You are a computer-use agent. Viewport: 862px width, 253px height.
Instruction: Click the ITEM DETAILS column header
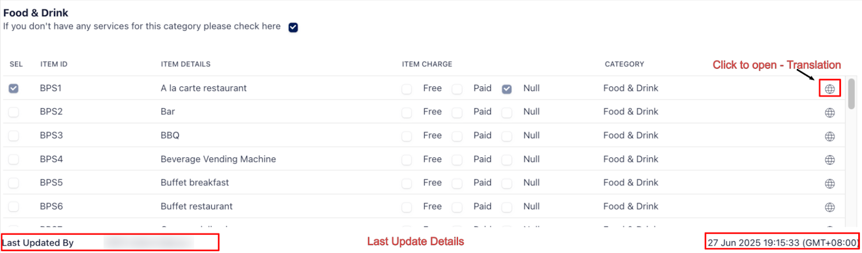pyautogui.click(x=185, y=64)
